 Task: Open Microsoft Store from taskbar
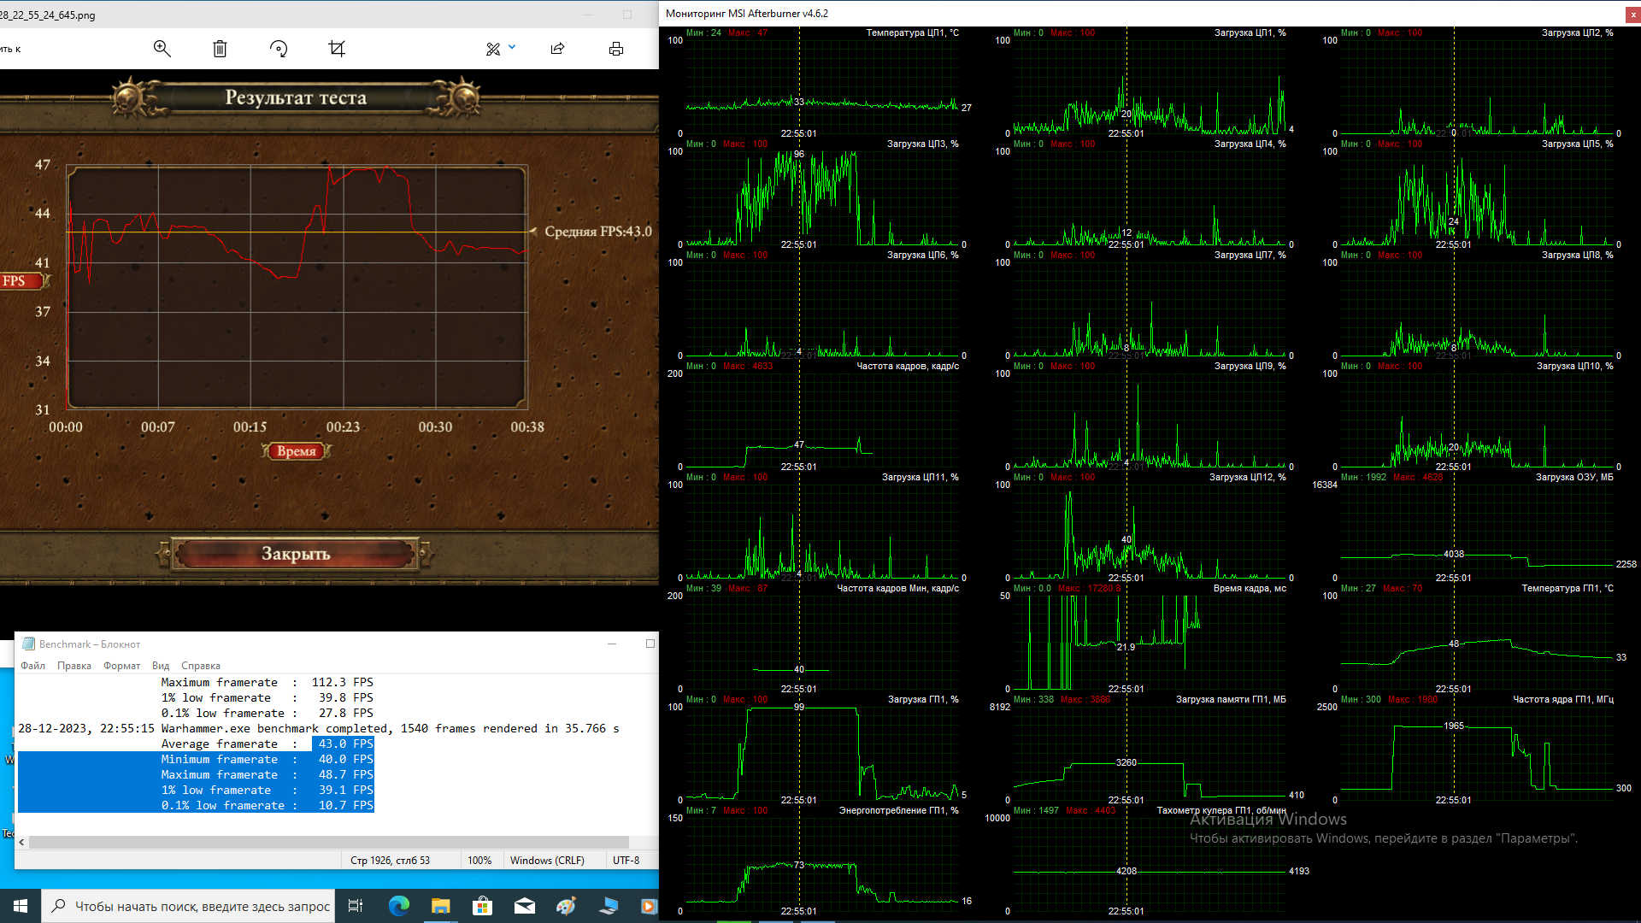coord(483,906)
